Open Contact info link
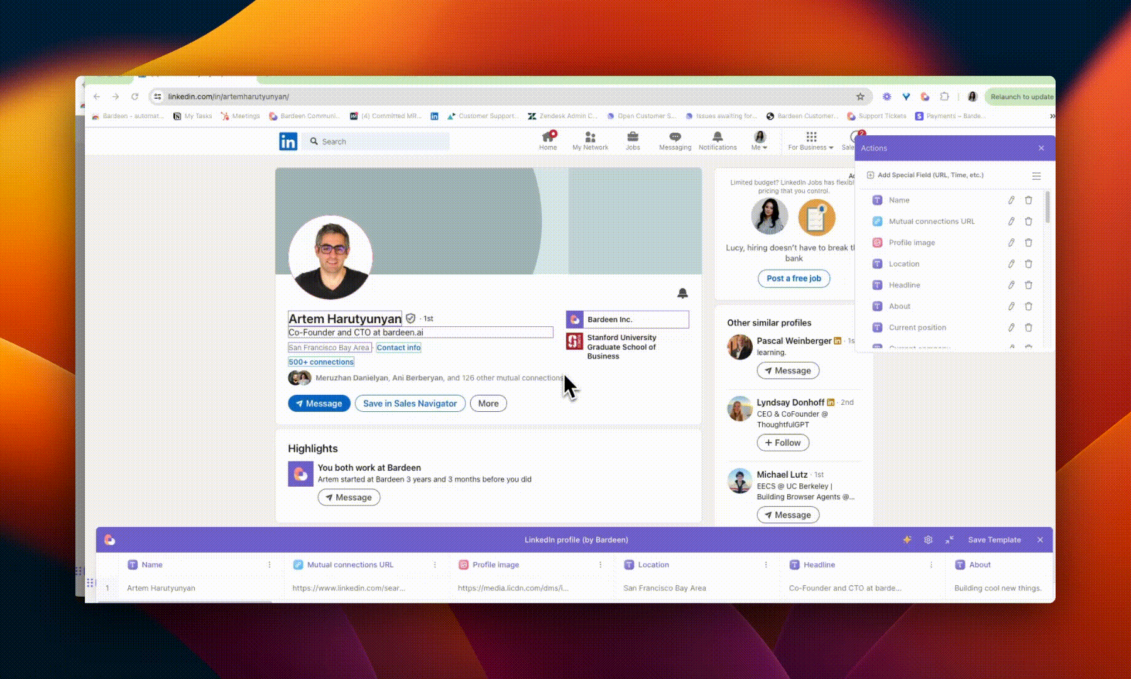1131x679 pixels. click(398, 347)
